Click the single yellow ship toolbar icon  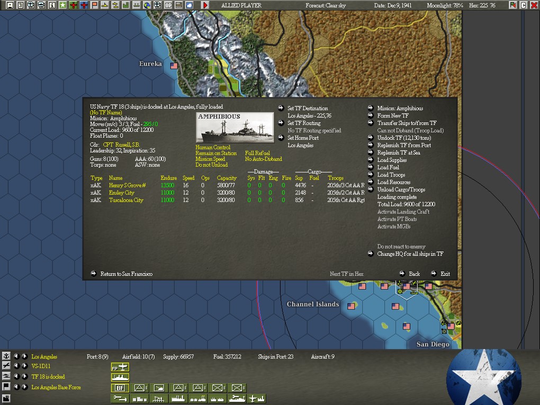105,5
